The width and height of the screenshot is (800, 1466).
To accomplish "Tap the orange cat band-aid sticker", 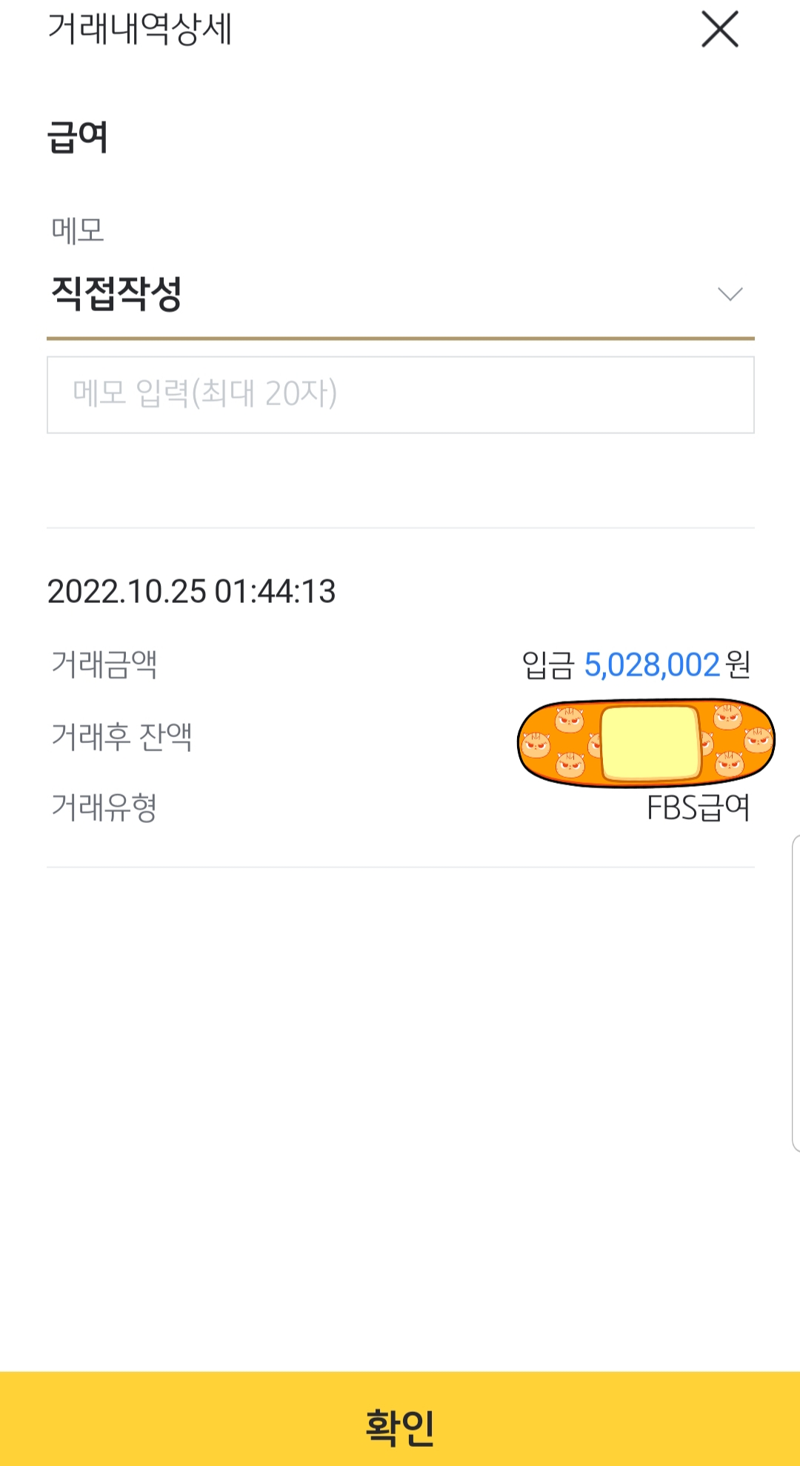I will (x=552, y=743).
